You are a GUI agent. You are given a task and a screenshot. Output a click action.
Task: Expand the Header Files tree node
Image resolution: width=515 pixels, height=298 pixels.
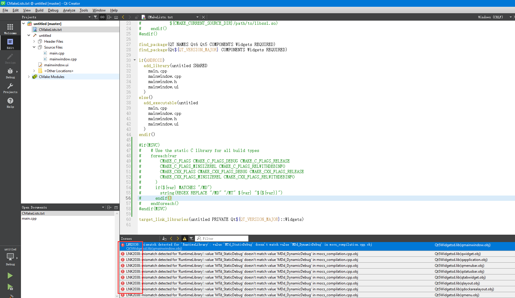[x=34, y=41]
